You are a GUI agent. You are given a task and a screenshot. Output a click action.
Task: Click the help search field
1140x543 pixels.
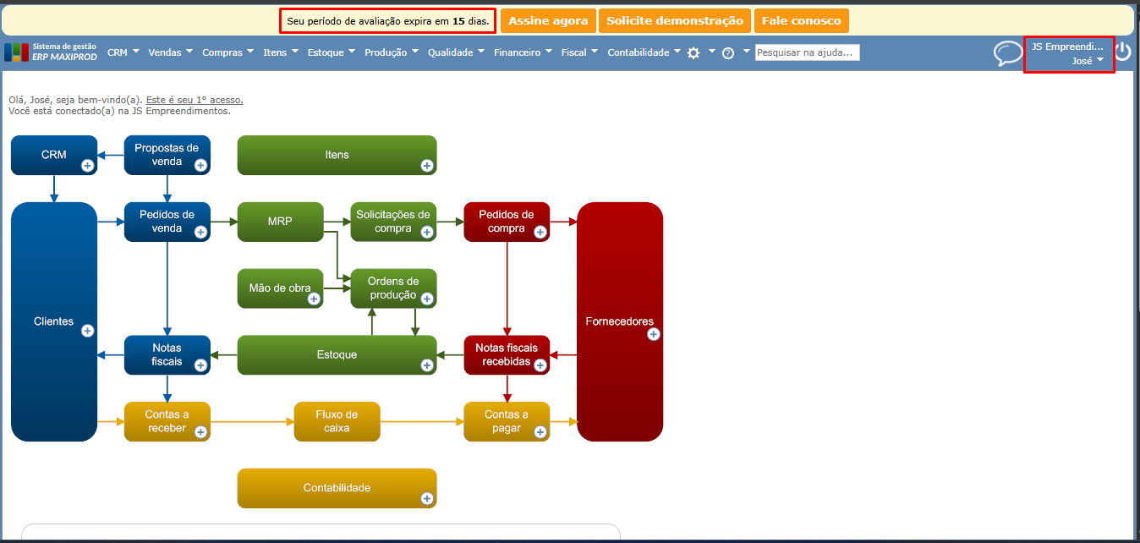tap(807, 52)
